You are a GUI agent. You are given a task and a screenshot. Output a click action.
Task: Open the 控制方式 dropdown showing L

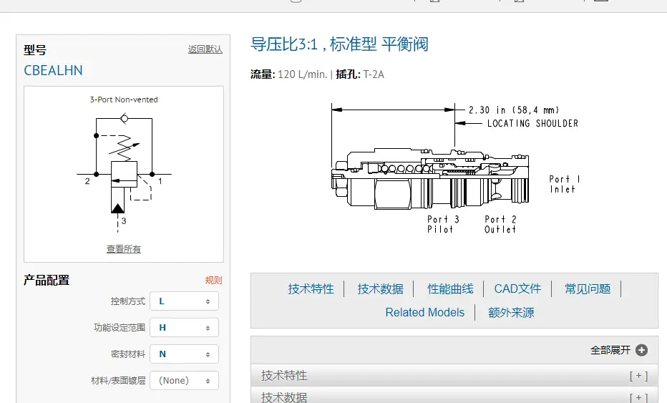(x=184, y=301)
